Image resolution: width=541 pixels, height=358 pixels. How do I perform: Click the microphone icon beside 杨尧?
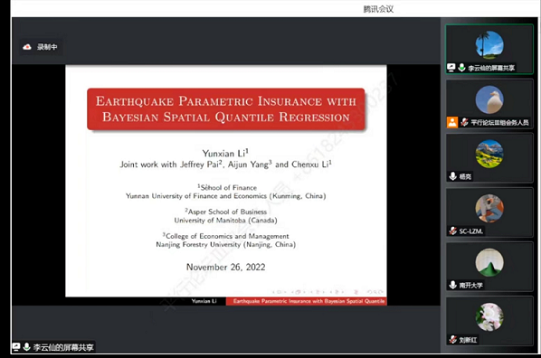pyautogui.click(x=452, y=176)
